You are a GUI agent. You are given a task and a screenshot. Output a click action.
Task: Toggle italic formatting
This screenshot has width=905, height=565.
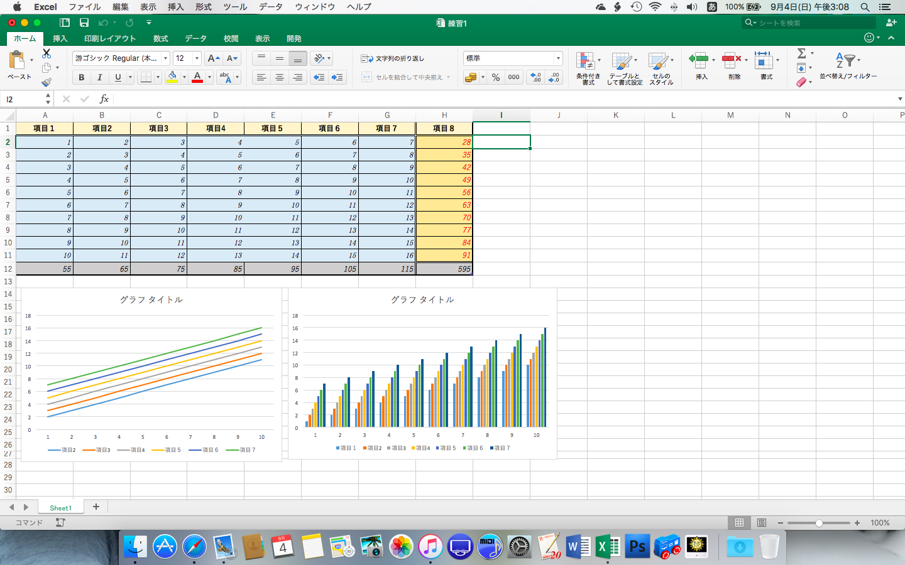[x=99, y=77]
